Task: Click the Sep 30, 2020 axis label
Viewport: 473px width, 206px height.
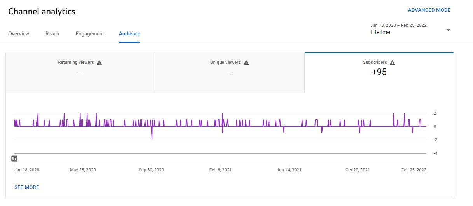Action: tap(152, 170)
